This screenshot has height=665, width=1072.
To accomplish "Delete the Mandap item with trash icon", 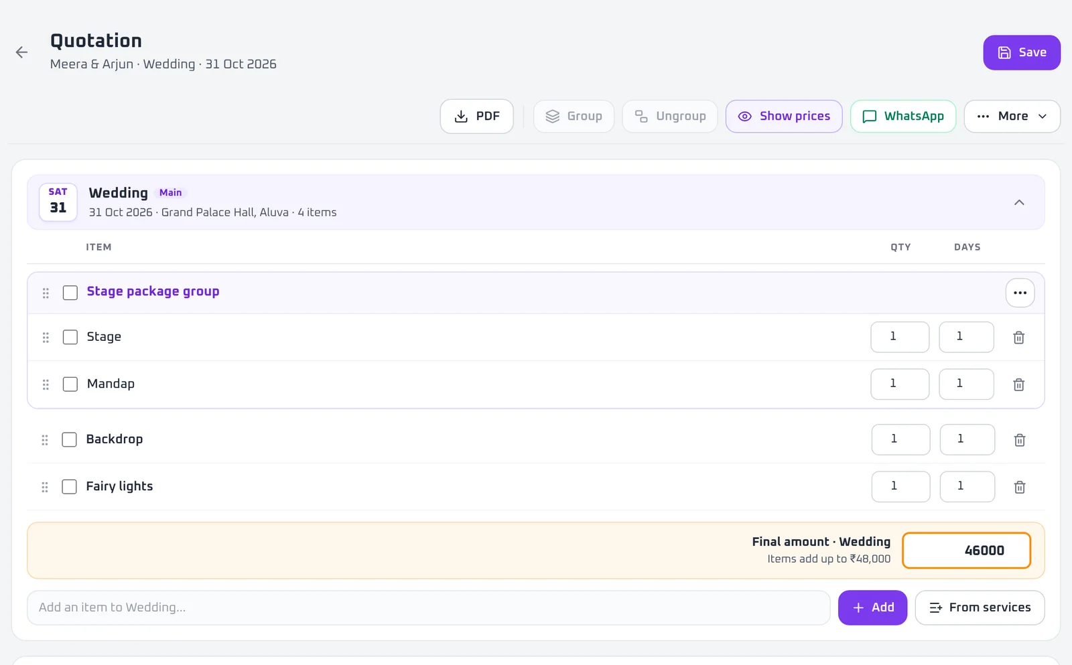I will [x=1018, y=384].
